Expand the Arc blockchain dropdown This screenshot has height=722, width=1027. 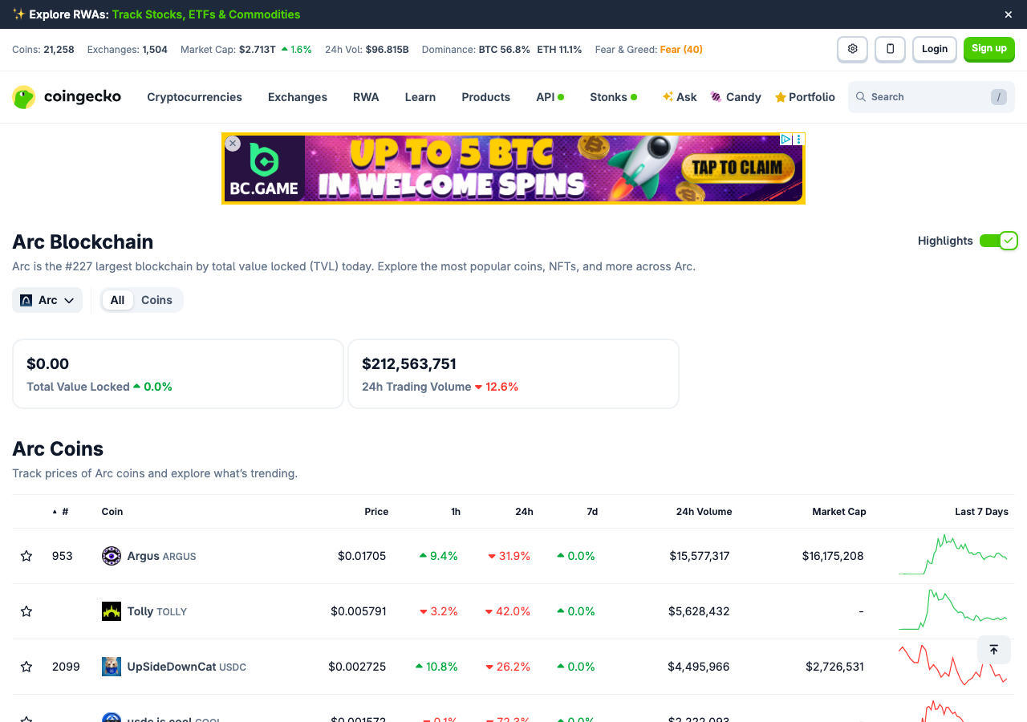pyautogui.click(x=47, y=300)
